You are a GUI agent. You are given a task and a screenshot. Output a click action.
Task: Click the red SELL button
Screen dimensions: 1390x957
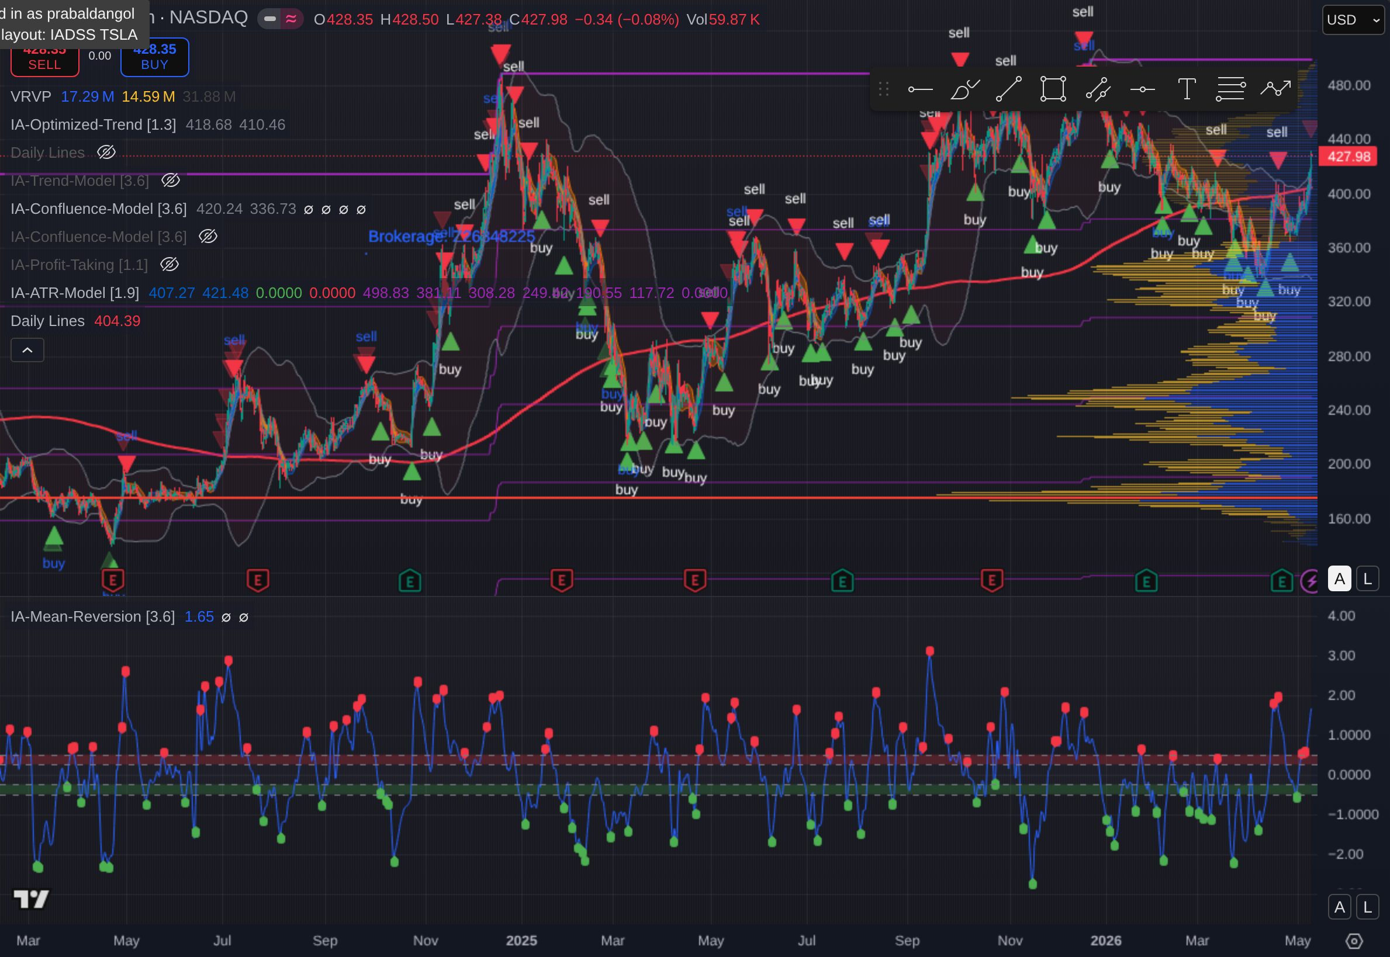tap(45, 58)
